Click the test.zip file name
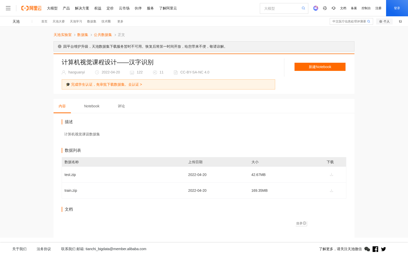This screenshot has height=255, width=408. coord(70,175)
